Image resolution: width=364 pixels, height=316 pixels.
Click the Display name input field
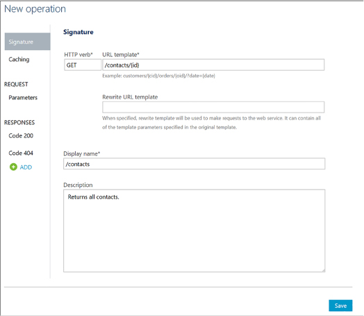click(194, 164)
